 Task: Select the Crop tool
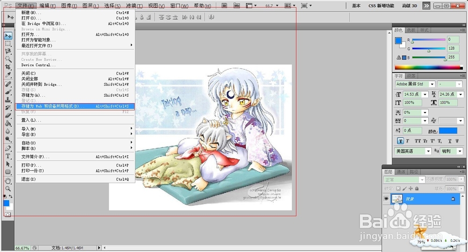(x=8, y=67)
